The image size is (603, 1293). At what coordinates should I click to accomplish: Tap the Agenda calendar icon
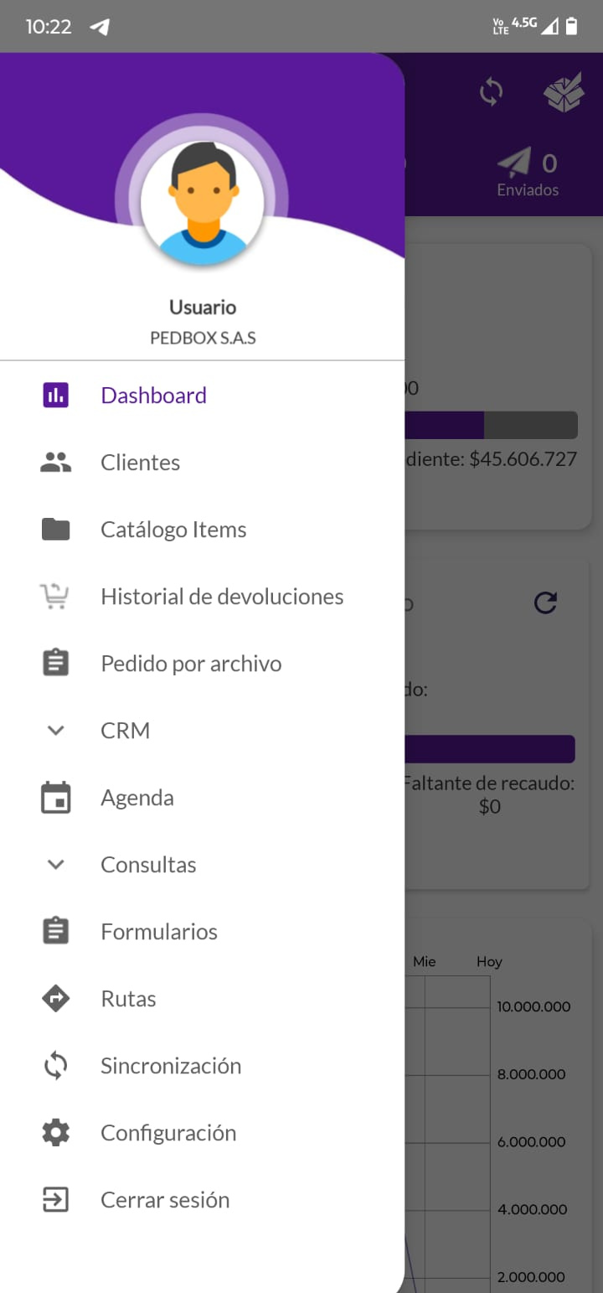[56, 798]
